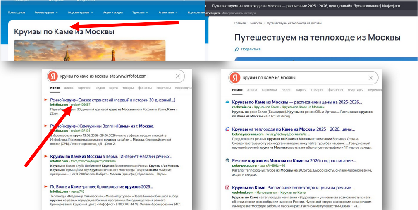Clear the right-hand «круизы по каме из москвы» query

[x=370, y=78]
